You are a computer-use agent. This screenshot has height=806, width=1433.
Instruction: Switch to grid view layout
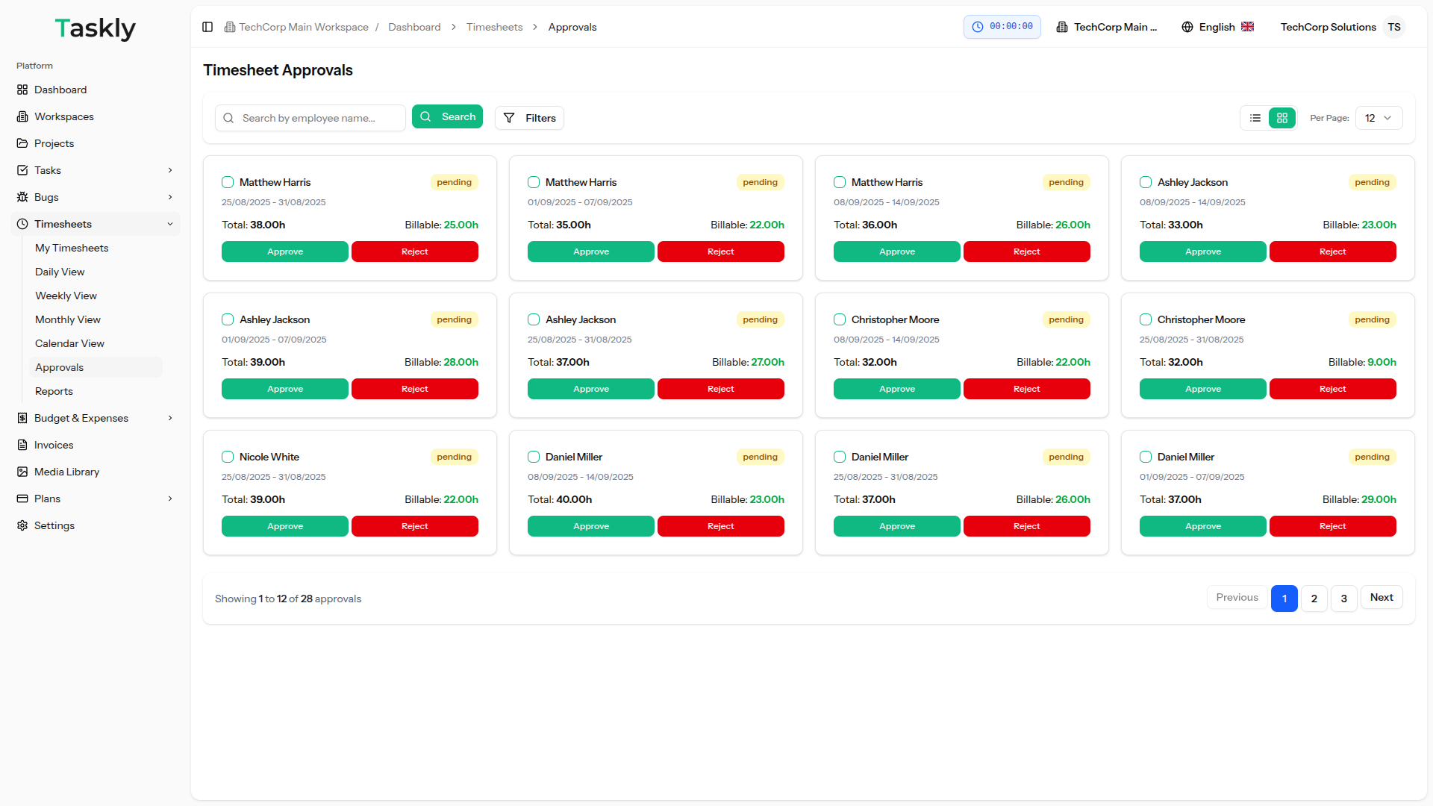coord(1282,118)
